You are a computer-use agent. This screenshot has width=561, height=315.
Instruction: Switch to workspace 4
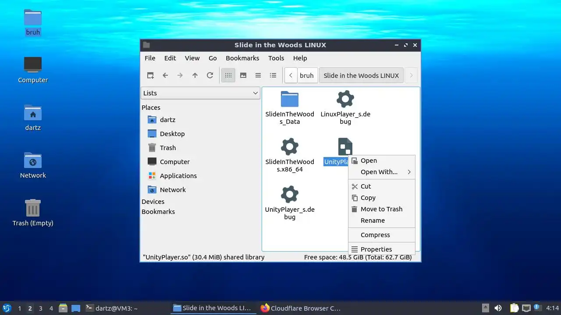coord(51,308)
